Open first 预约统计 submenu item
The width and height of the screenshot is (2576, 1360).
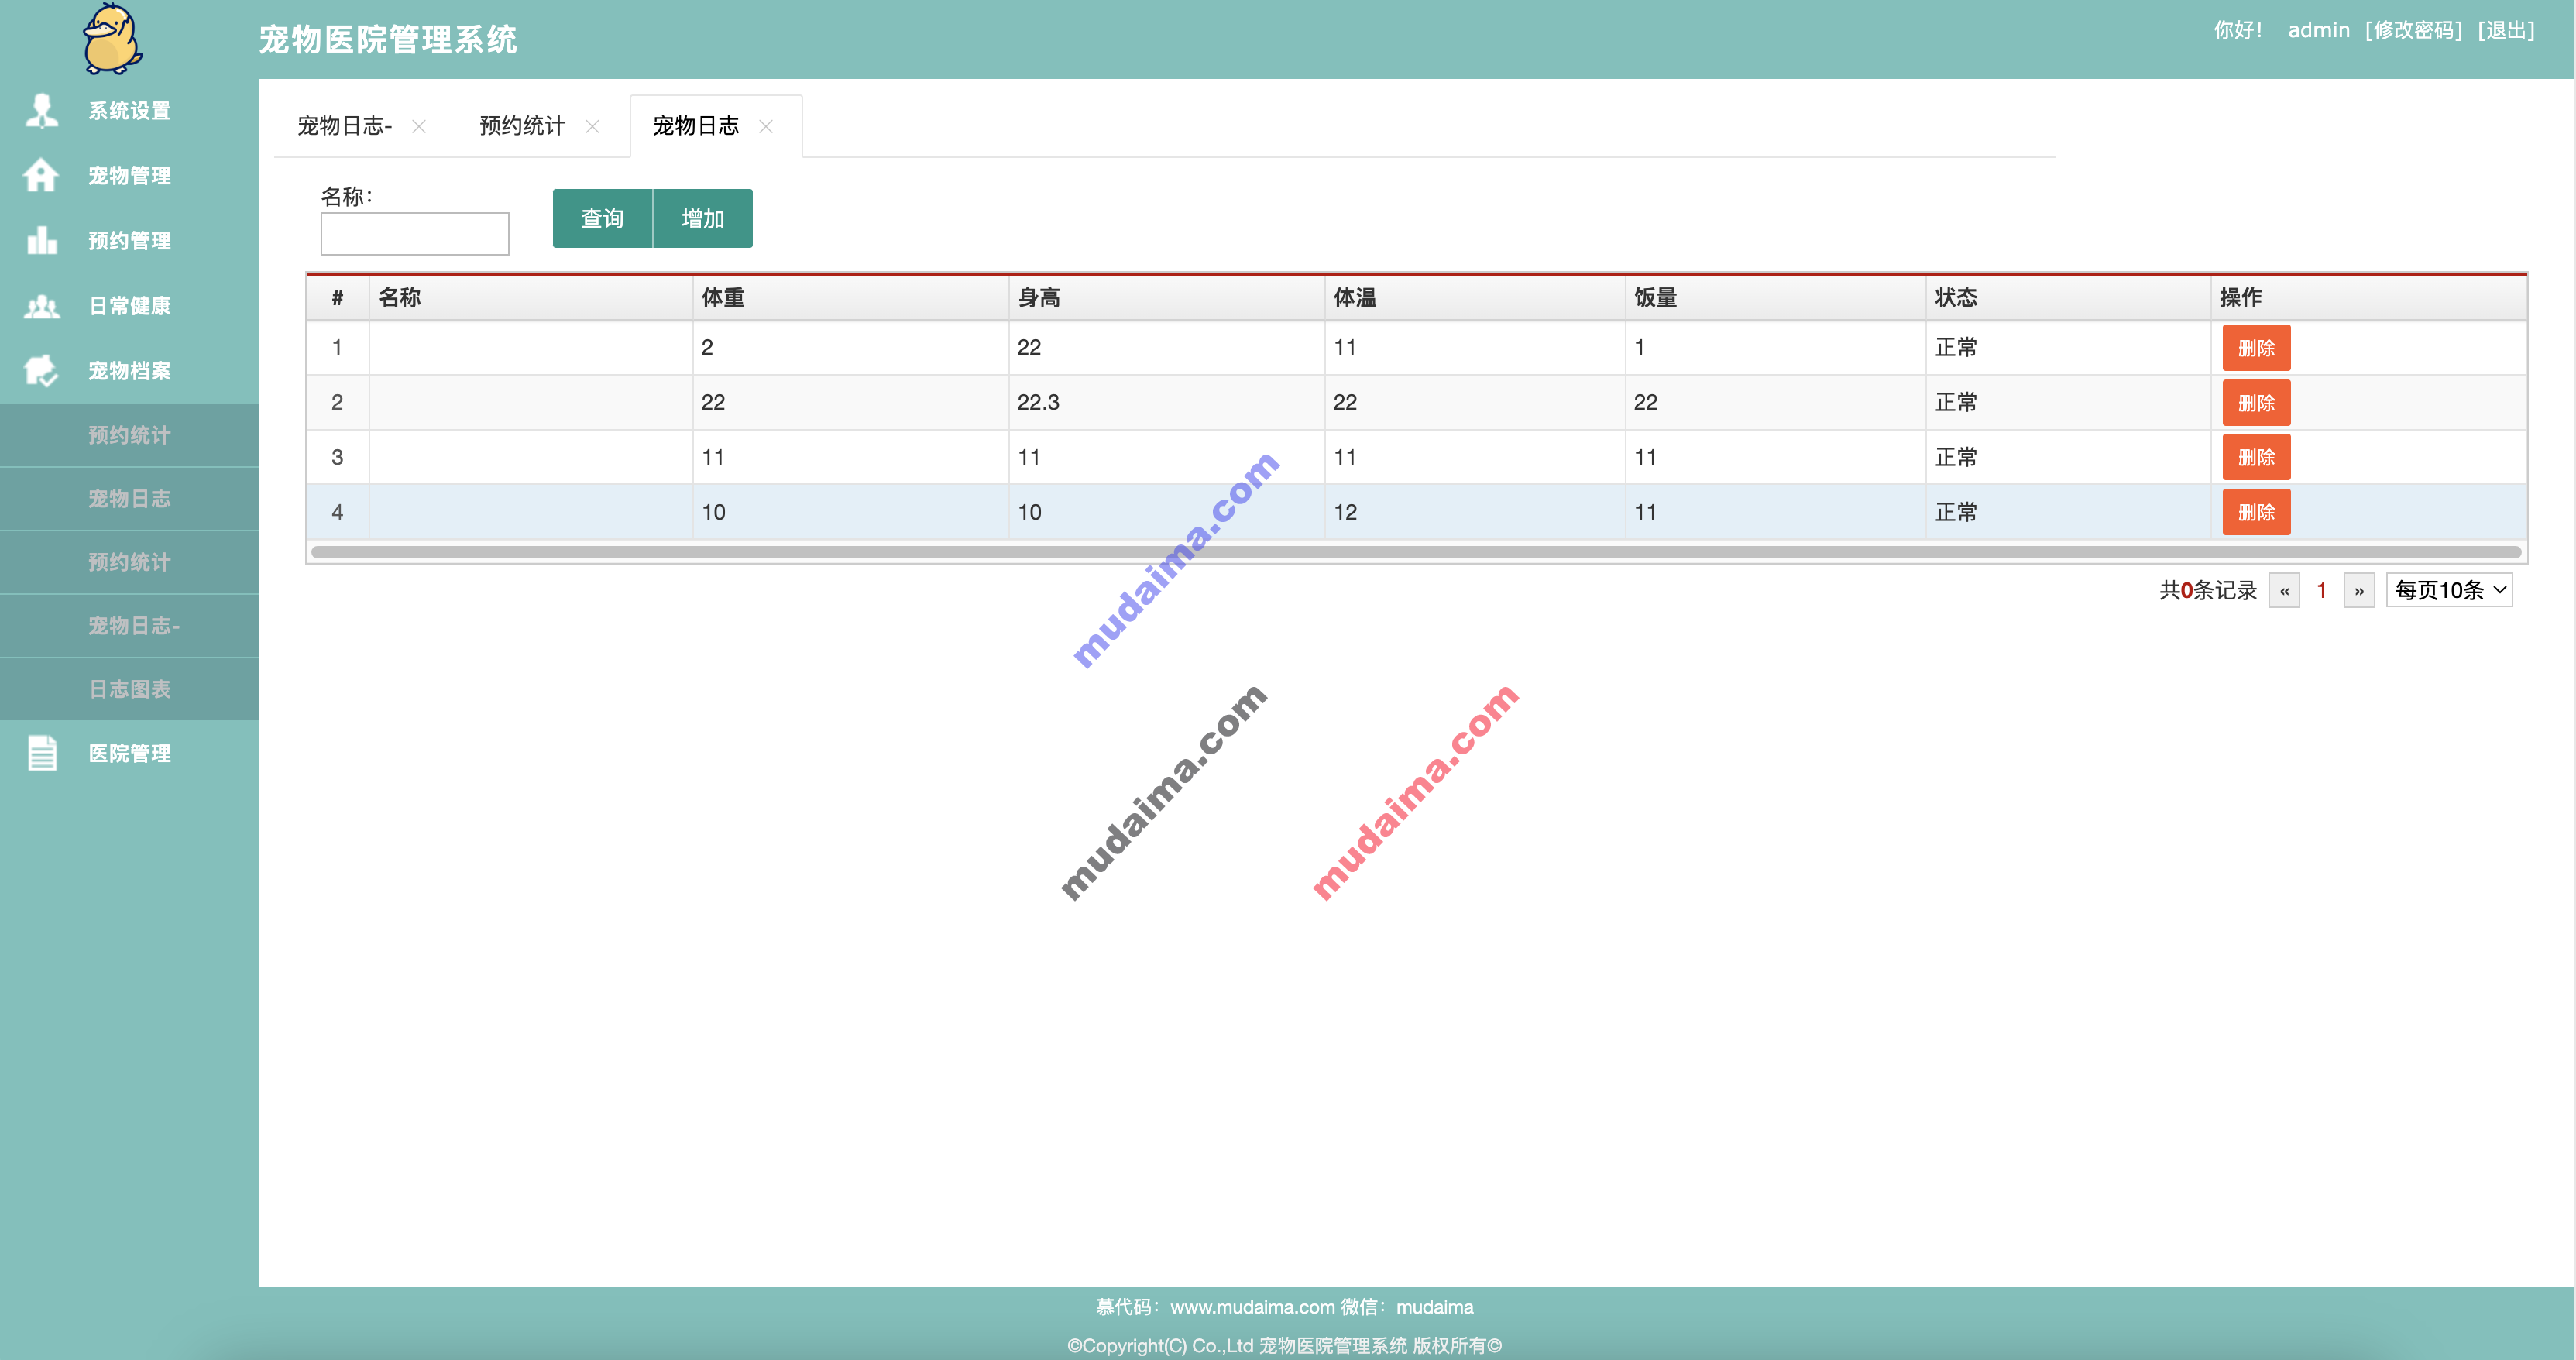click(129, 435)
